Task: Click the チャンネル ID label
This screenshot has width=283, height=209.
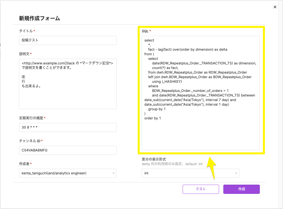Action: [30, 141]
